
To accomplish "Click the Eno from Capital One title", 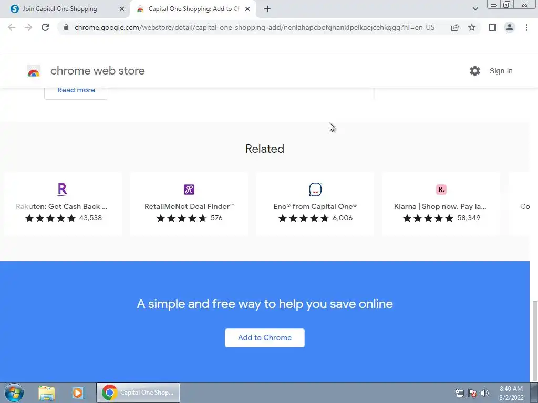I will coord(315,206).
